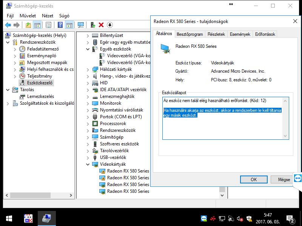Click the Forward arrow toolbar icon

click(x=17, y=25)
